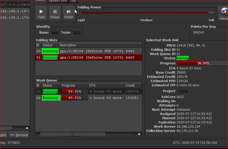Click the PRCG value 13418 (383, 94, 3)
Screen dimensions: 228x149
point(191,45)
